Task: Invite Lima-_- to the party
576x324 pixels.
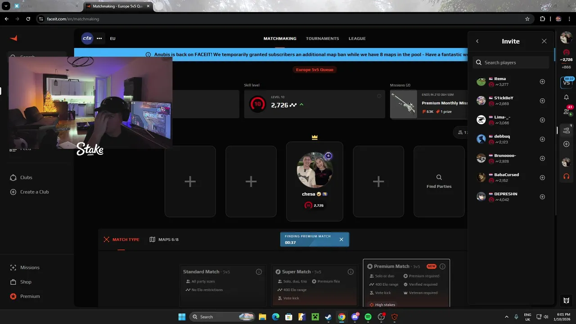Action: point(542,120)
